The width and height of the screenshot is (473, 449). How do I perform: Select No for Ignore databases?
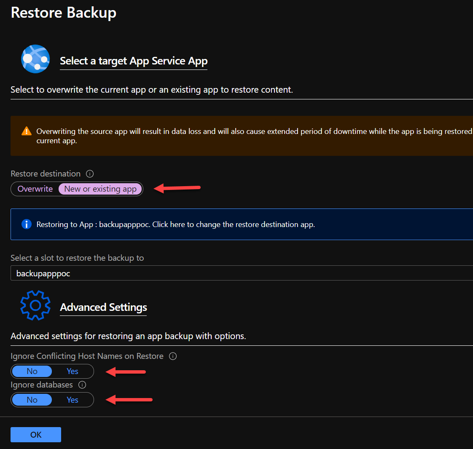click(32, 399)
